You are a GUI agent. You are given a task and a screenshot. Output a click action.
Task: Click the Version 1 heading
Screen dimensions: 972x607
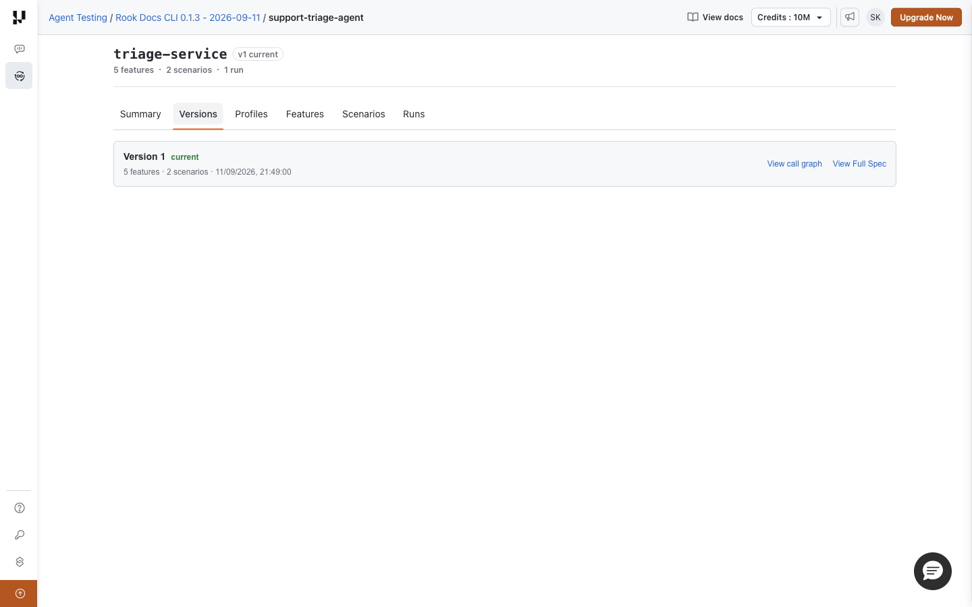[144, 156]
